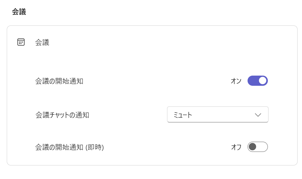Enable the 会議の開始通知 (即時) toggle
This screenshot has height=179, width=302.
pyautogui.click(x=257, y=147)
